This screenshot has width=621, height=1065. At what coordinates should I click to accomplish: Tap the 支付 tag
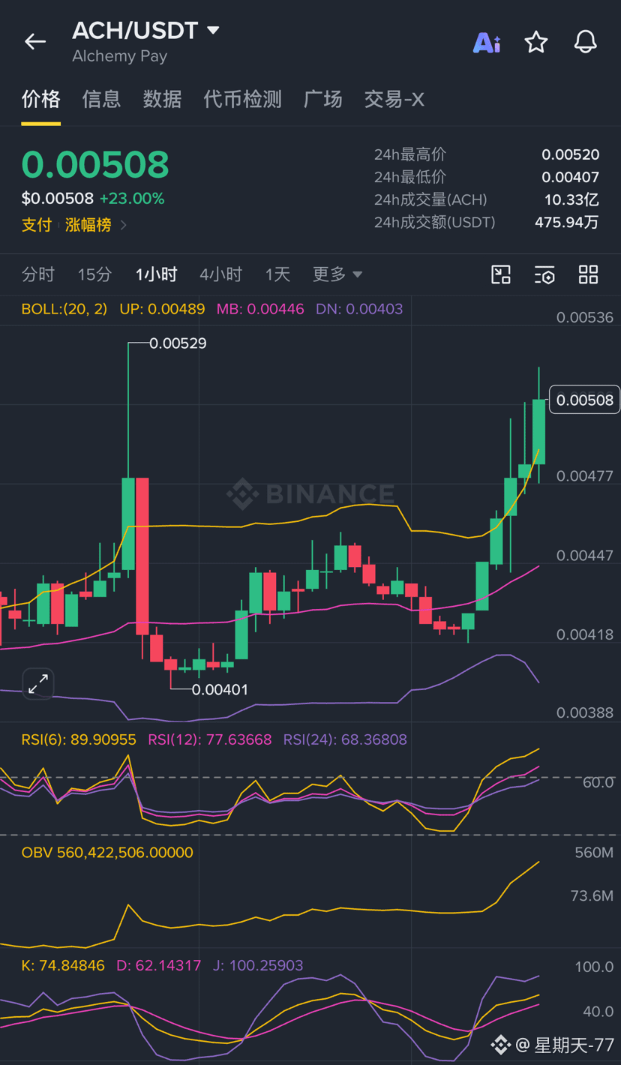pos(37,225)
